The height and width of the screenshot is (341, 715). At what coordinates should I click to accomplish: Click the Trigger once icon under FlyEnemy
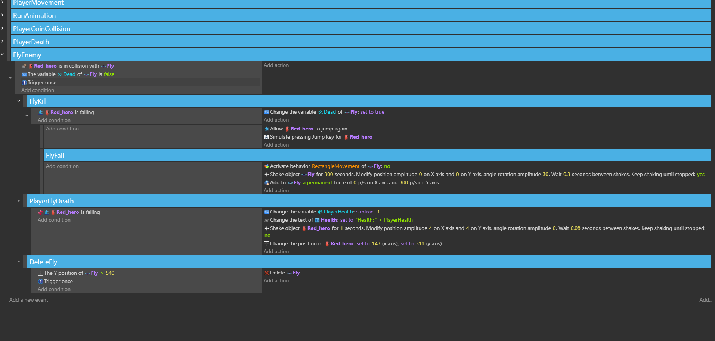coord(24,83)
